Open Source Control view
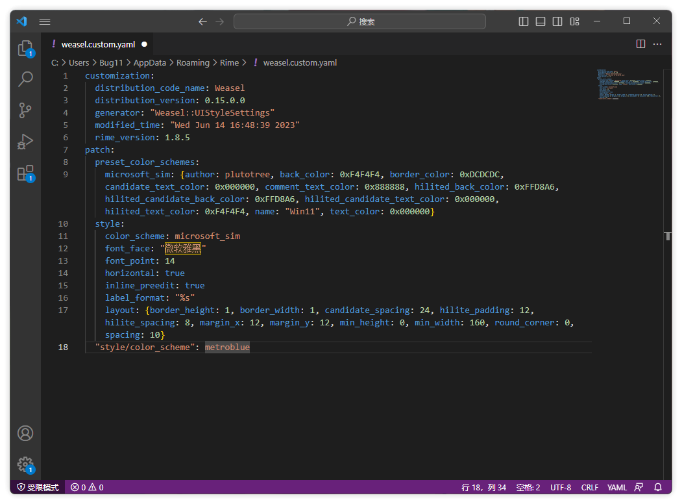The image size is (682, 504). click(25, 110)
